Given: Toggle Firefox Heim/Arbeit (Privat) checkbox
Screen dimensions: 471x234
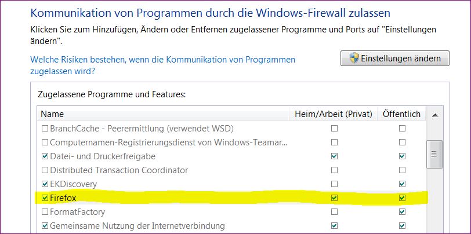Looking at the screenshot, I should pos(334,198).
